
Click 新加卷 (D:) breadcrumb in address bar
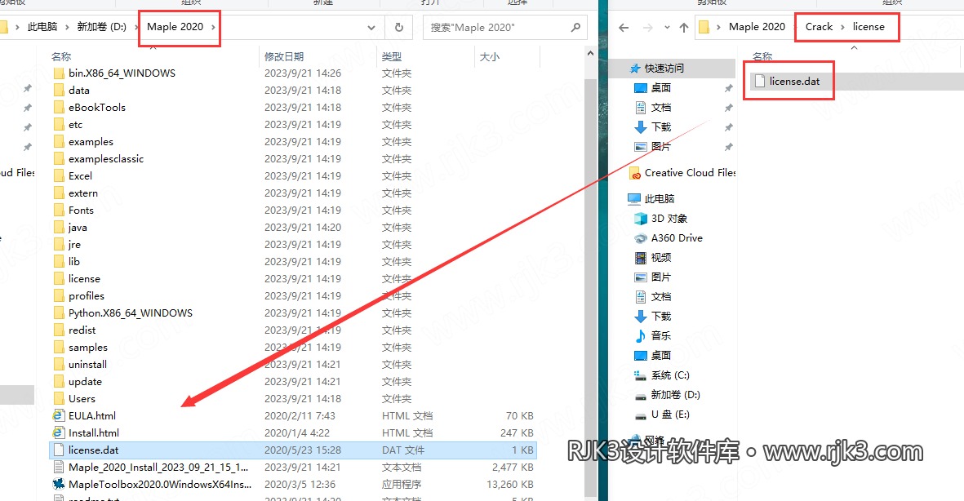101,27
